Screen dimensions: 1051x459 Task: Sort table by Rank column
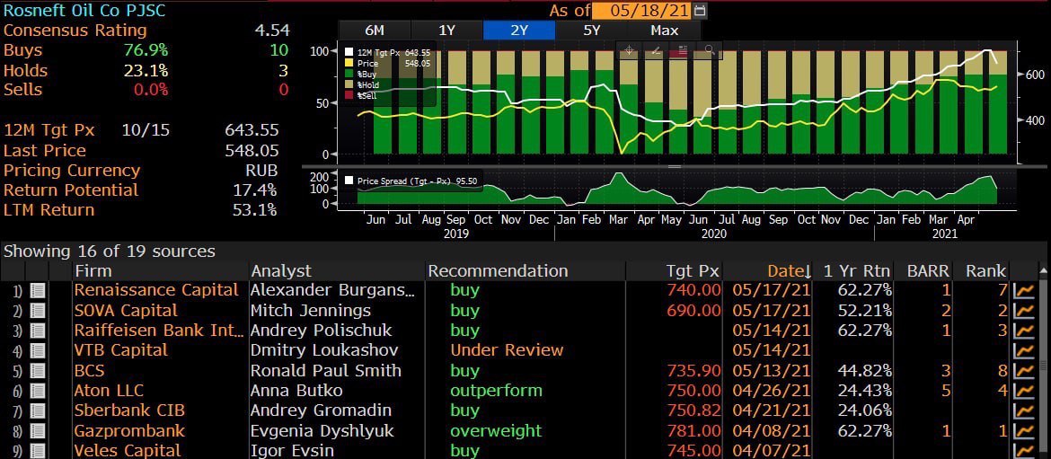pos(986,271)
